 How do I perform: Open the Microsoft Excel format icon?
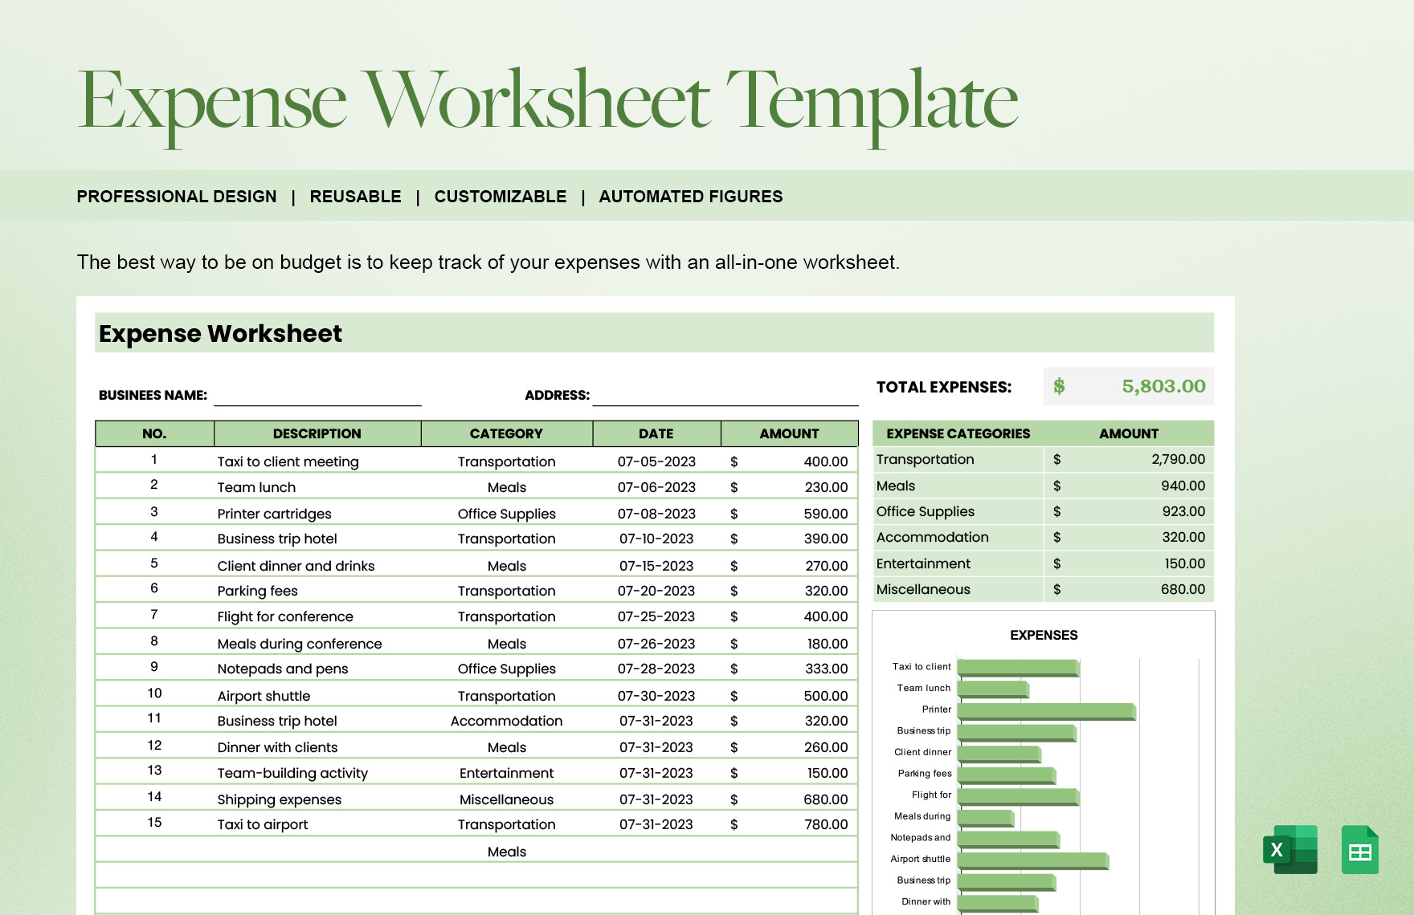(1291, 851)
